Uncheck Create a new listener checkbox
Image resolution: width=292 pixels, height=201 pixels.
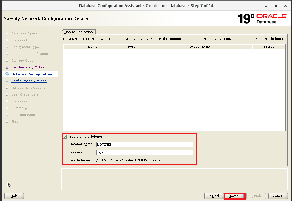(65, 137)
